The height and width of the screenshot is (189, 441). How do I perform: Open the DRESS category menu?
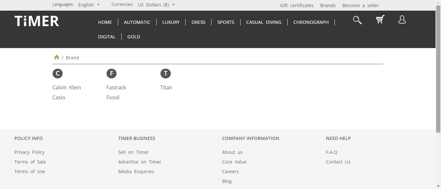pyautogui.click(x=199, y=22)
